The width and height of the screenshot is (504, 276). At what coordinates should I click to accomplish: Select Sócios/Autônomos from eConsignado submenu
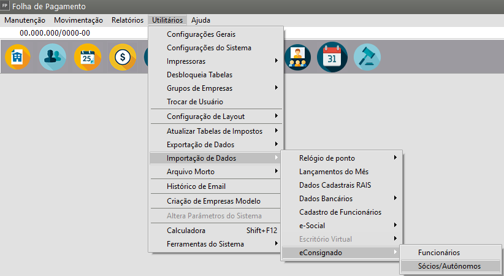(x=449, y=266)
